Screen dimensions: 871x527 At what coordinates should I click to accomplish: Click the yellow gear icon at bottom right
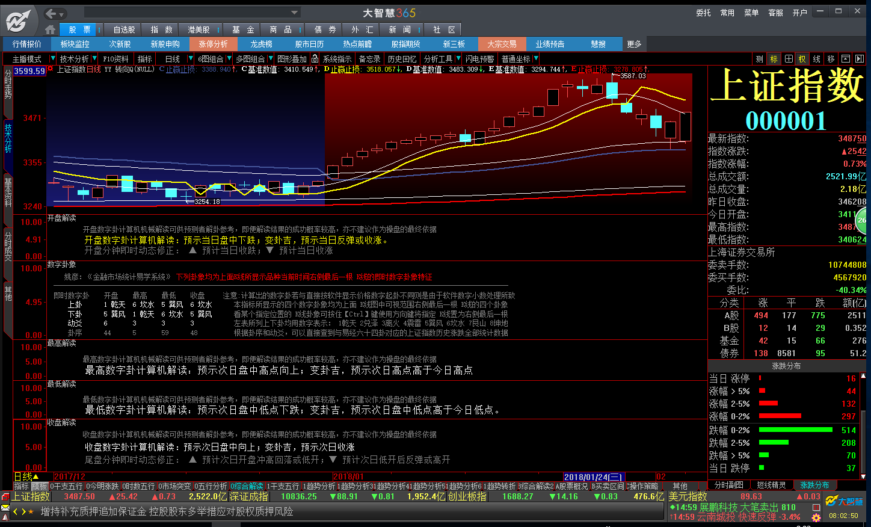(816, 517)
